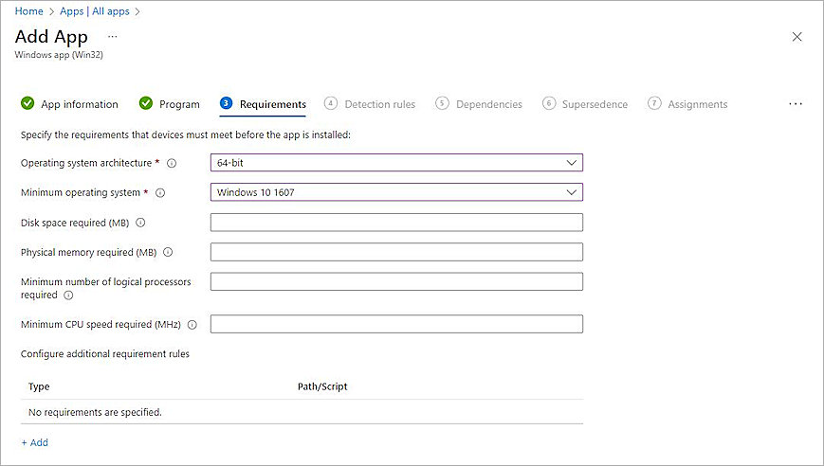Show more wizard steps via right ellipsis
The image size is (824, 466).
tap(796, 104)
